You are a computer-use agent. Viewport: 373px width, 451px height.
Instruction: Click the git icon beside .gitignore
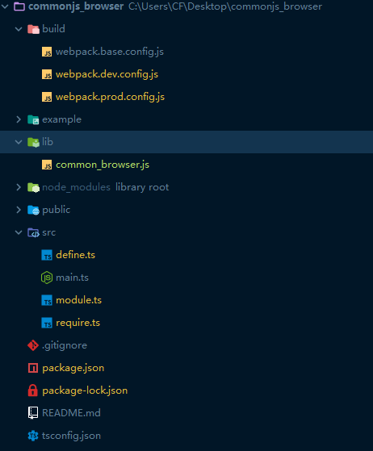coord(33,345)
